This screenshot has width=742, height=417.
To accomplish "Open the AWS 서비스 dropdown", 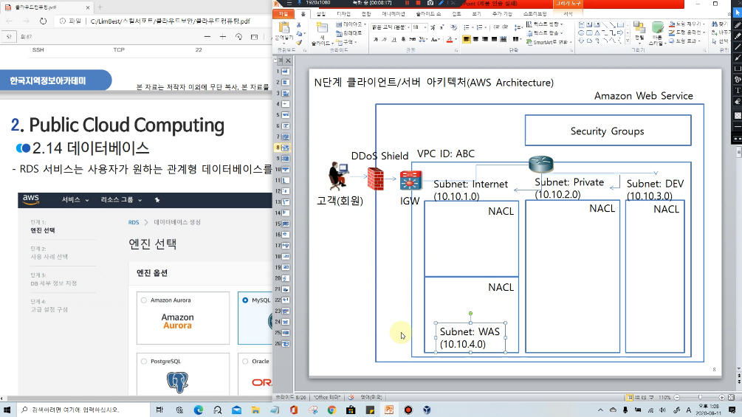I will click(x=75, y=200).
